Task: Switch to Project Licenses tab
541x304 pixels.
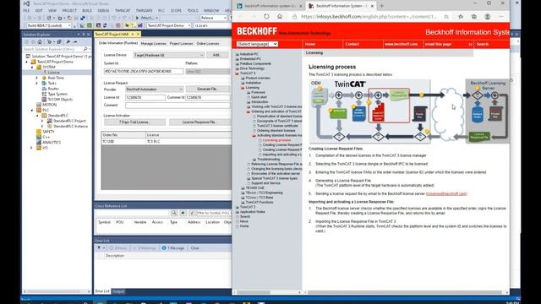Action: pos(182,44)
